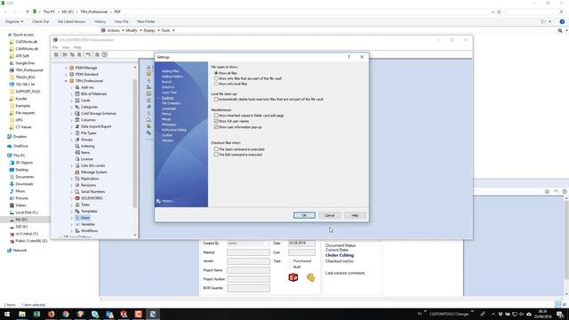The width and height of the screenshot is (569, 320).
Task: Click the Message System node icon
Action: pos(77,172)
